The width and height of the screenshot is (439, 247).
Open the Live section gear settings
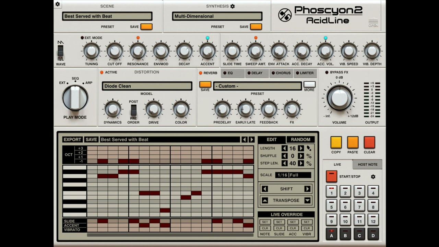[x=373, y=177]
